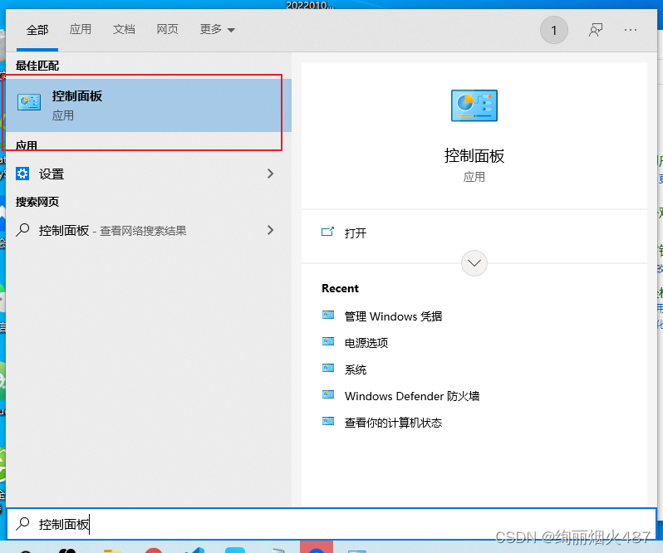663x553 pixels.
Task: Expand the arrow next to web search result
Action: pos(271,230)
